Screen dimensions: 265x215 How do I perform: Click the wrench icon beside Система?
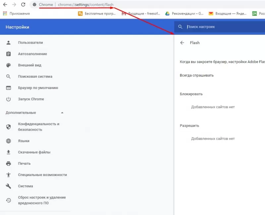coord(8,186)
